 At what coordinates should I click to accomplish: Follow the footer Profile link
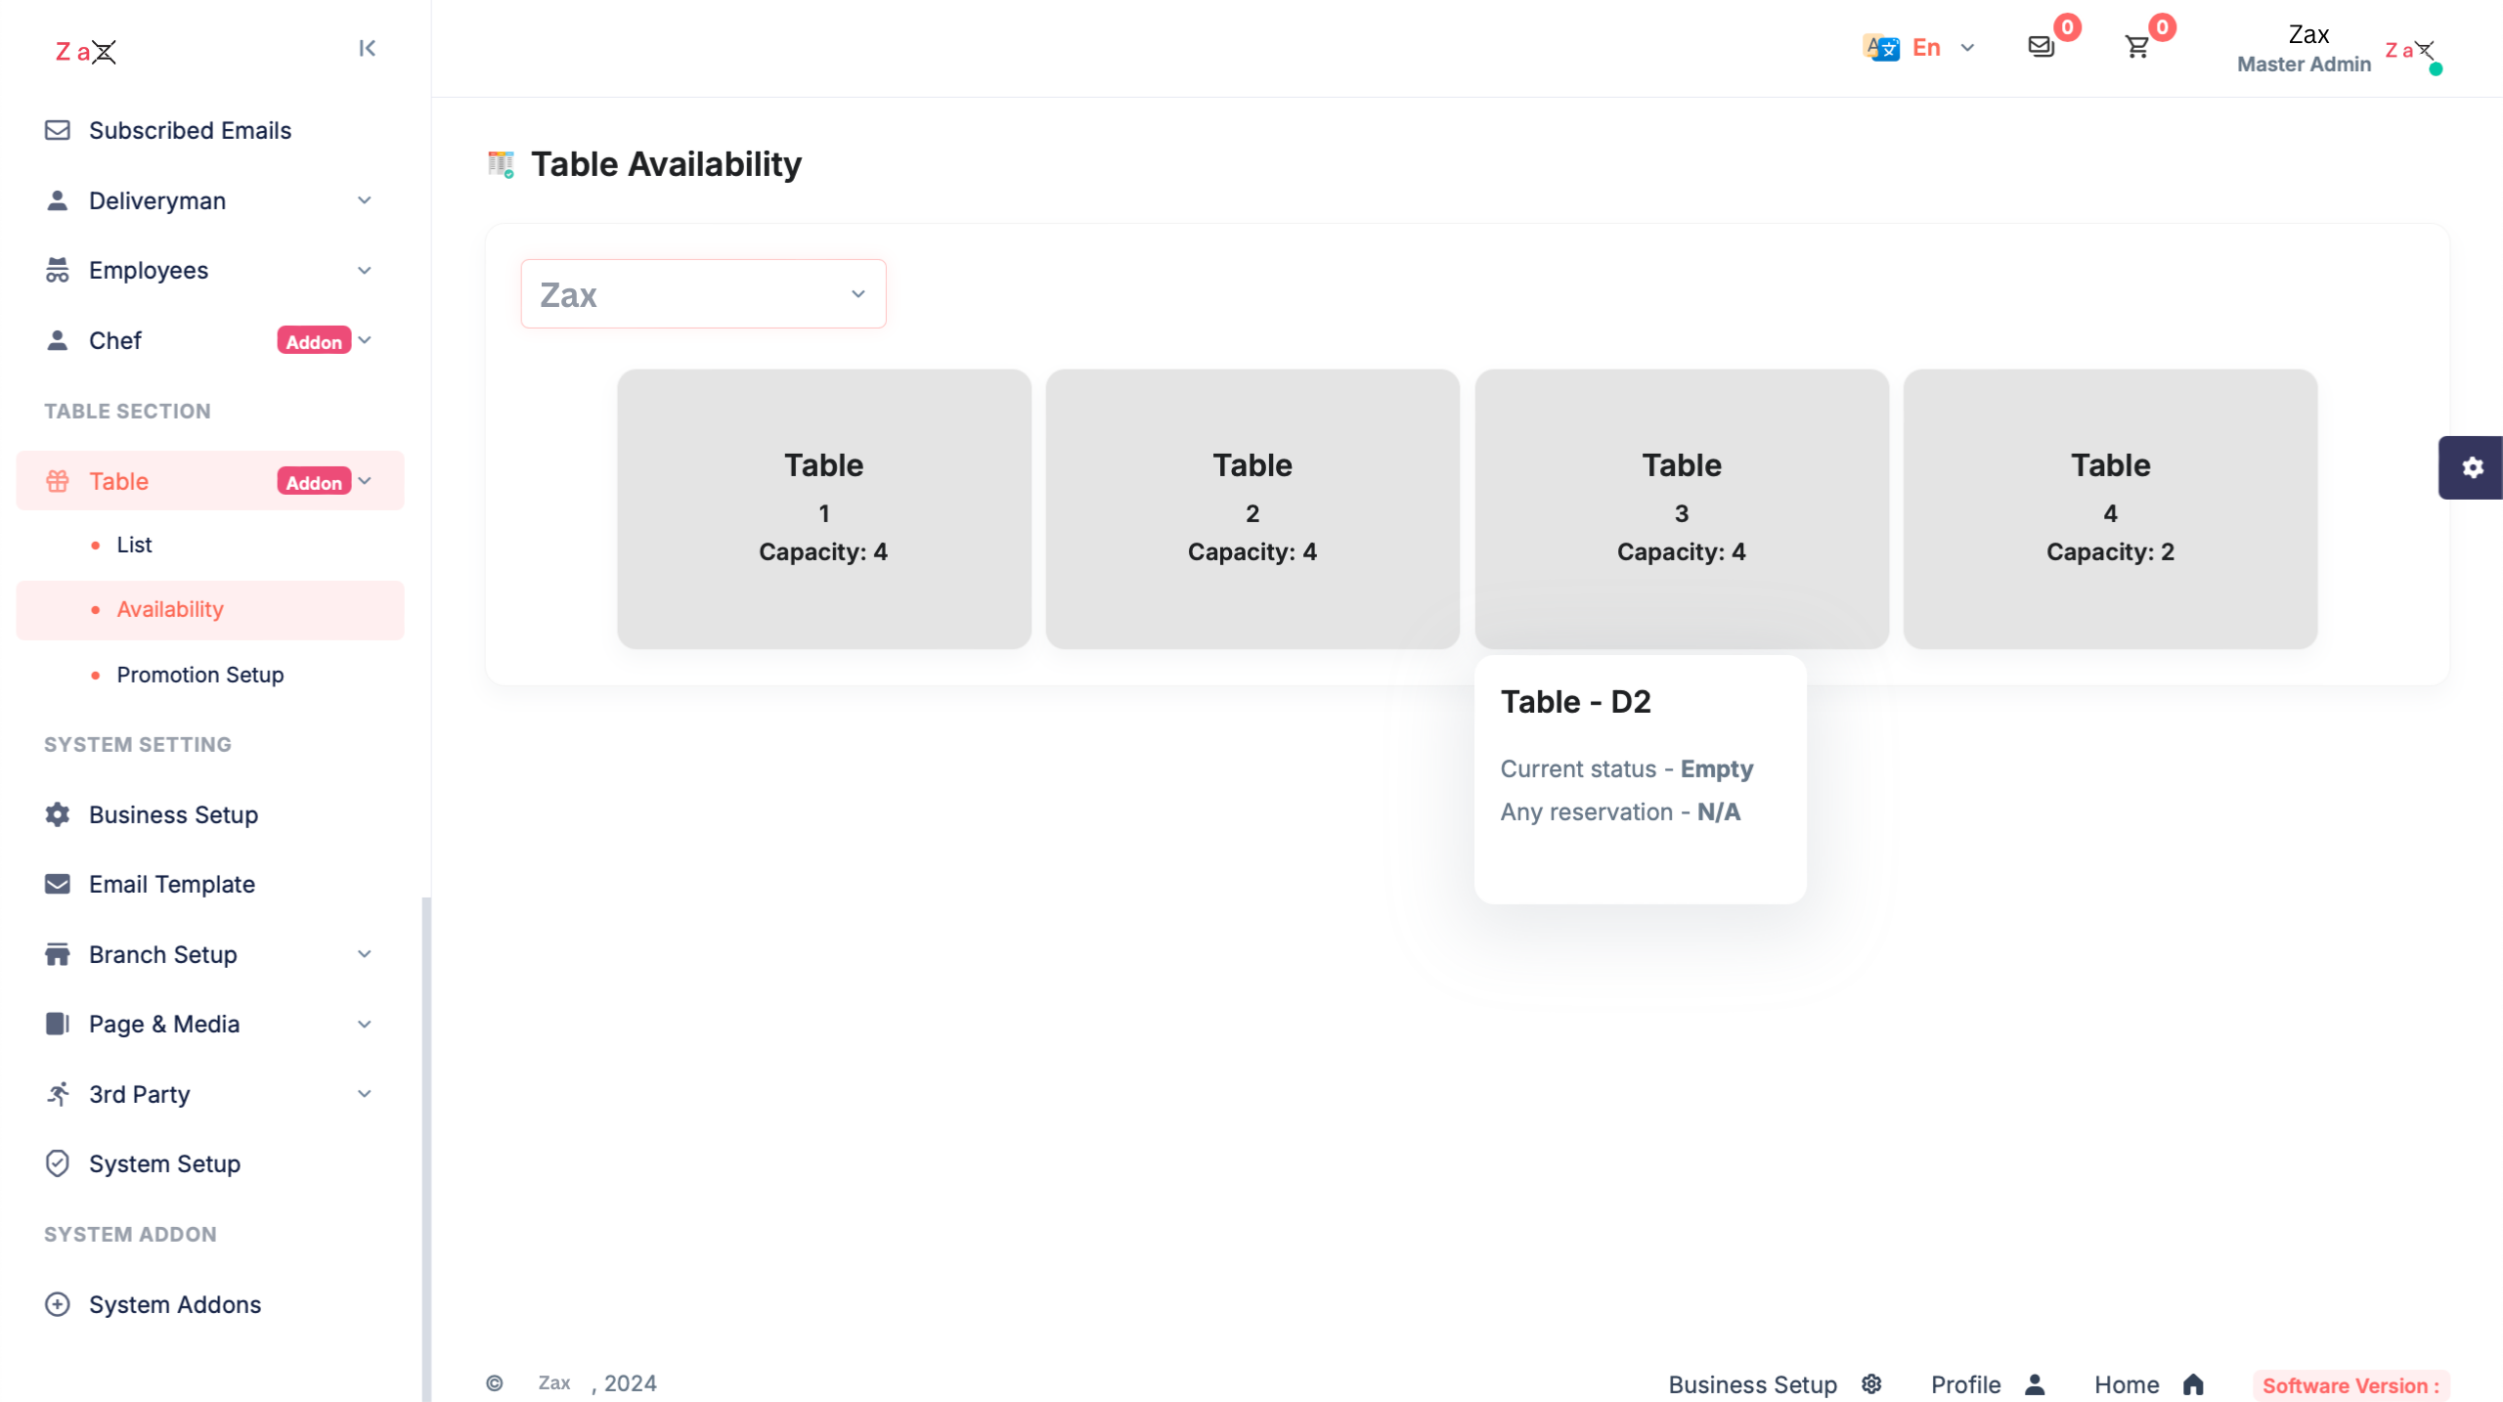1965,1384
